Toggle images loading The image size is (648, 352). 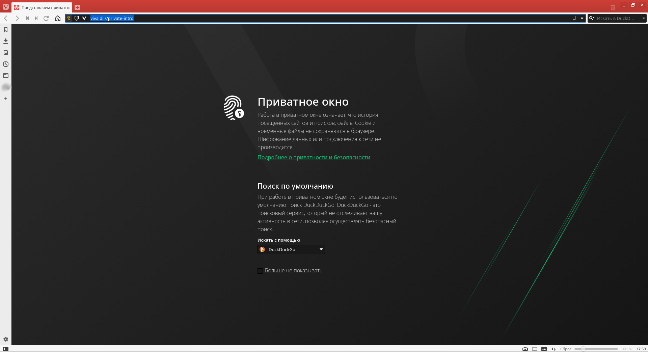point(544,349)
